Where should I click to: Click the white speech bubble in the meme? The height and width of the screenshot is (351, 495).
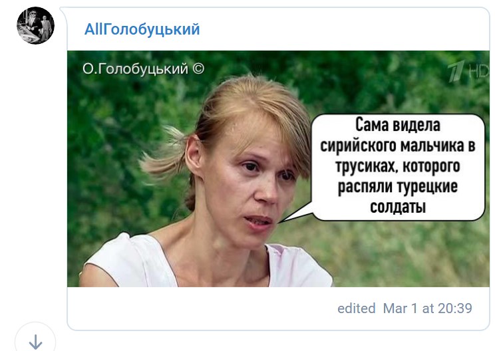pyautogui.click(x=398, y=167)
